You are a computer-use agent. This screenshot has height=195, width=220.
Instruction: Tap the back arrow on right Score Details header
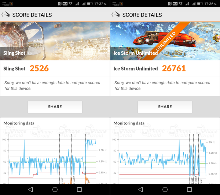pyautogui.click(x=112, y=15)
